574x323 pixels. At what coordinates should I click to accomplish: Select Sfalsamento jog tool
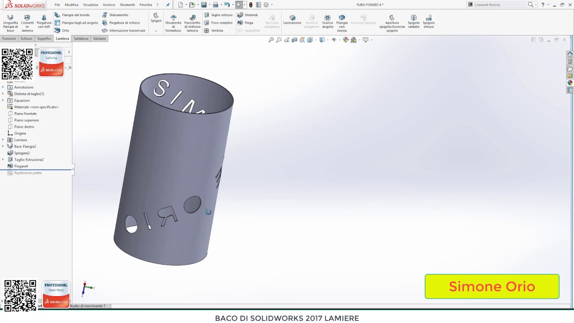click(115, 15)
